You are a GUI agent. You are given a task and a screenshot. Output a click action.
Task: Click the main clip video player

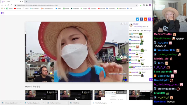pos(77,52)
